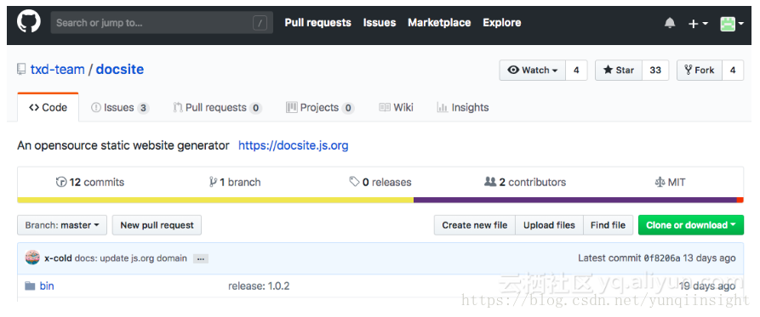View 1 branch list
The height and width of the screenshot is (317, 760).
pos(235,183)
